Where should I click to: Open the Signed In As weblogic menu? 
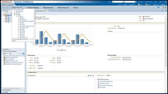pos(163,5)
